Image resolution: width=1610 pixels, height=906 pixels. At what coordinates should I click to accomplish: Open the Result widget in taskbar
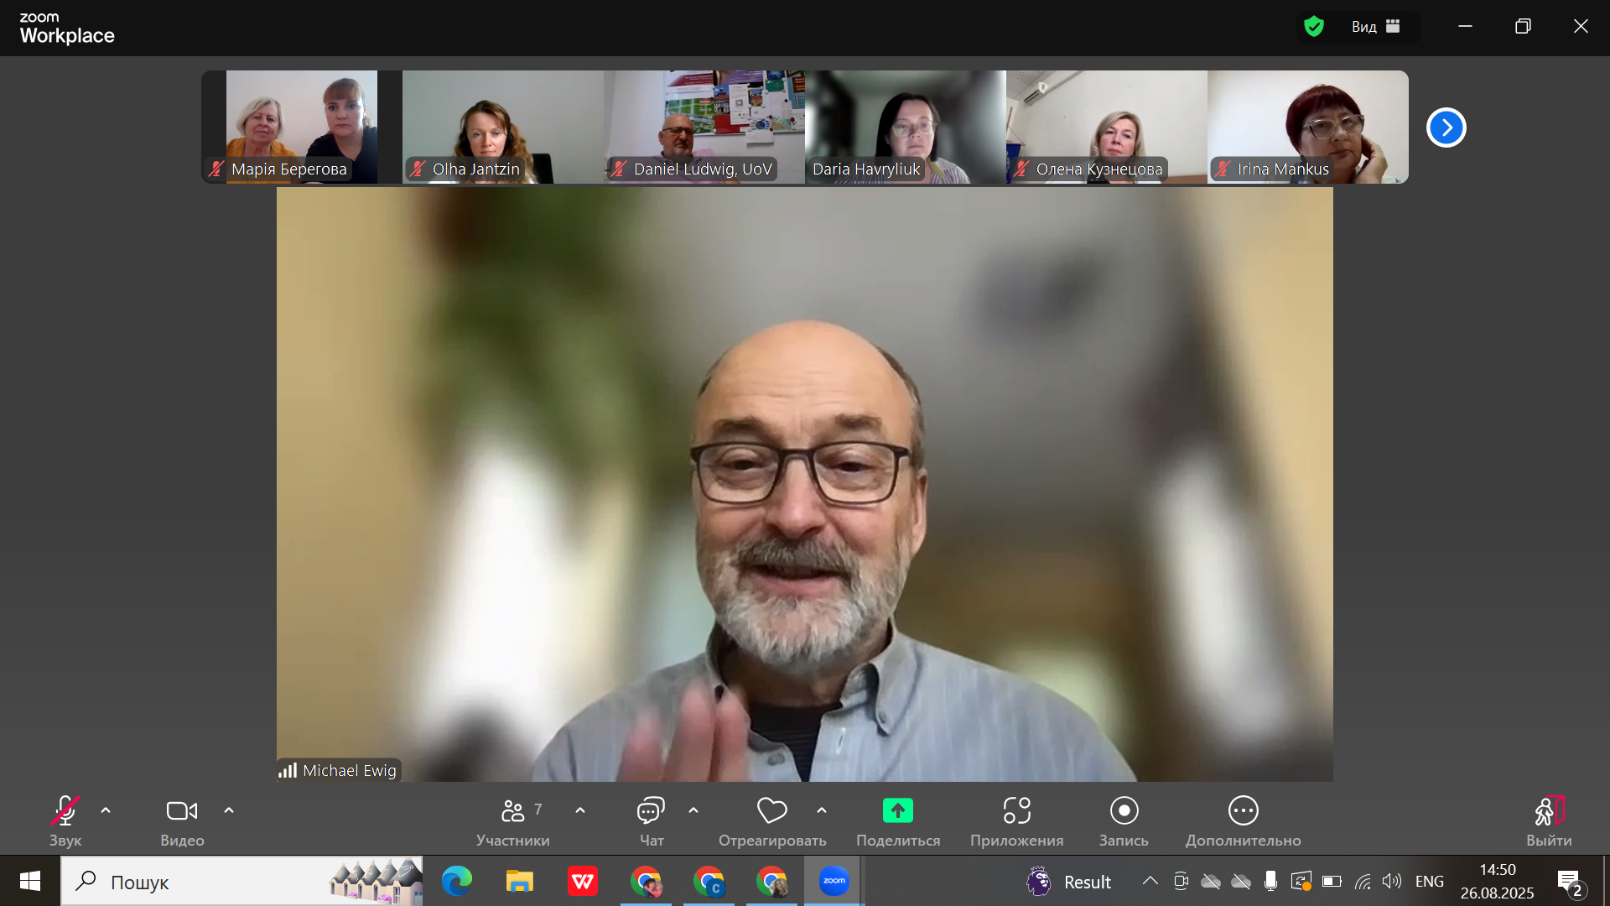[x=1069, y=882]
